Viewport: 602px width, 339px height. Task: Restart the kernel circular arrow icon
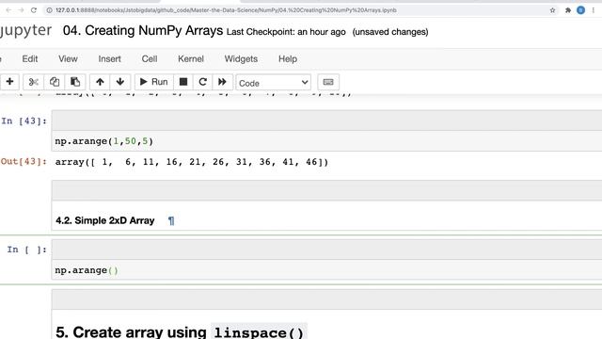(x=203, y=82)
